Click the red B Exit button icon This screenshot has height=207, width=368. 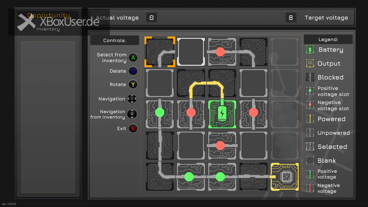(x=133, y=129)
